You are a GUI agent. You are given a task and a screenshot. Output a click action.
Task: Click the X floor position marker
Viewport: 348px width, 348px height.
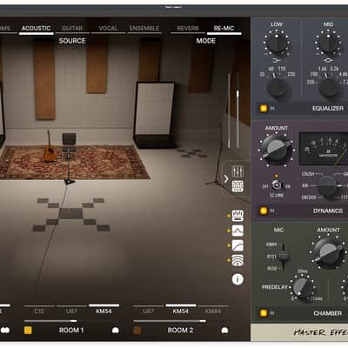point(71,214)
